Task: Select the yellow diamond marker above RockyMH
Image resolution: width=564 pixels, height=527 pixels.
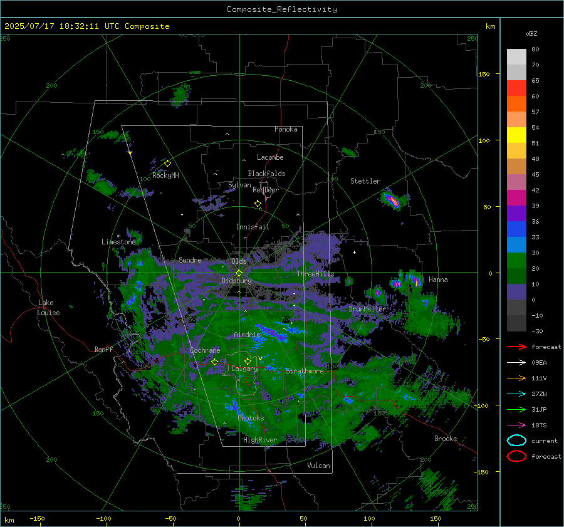Action: (167, 164)
